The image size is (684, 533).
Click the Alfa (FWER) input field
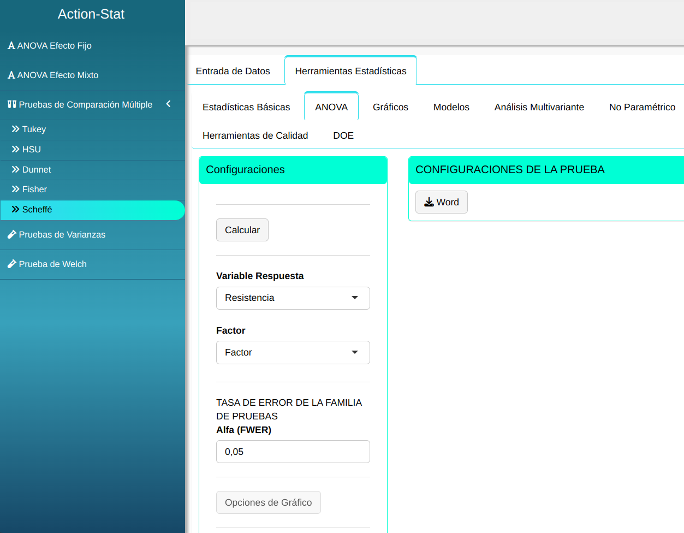click(293, 452)
